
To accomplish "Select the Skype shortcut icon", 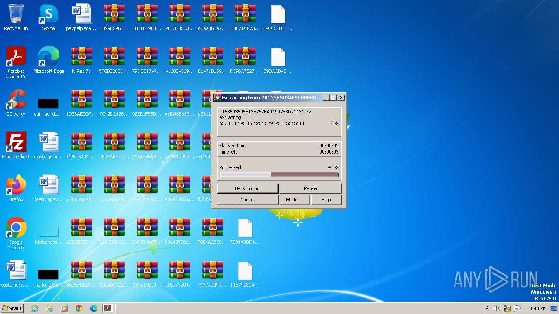I will pos(48,17).
